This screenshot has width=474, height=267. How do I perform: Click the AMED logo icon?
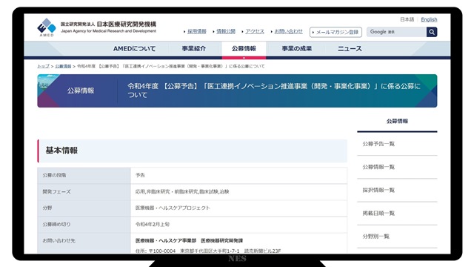(x=47, y=27)
